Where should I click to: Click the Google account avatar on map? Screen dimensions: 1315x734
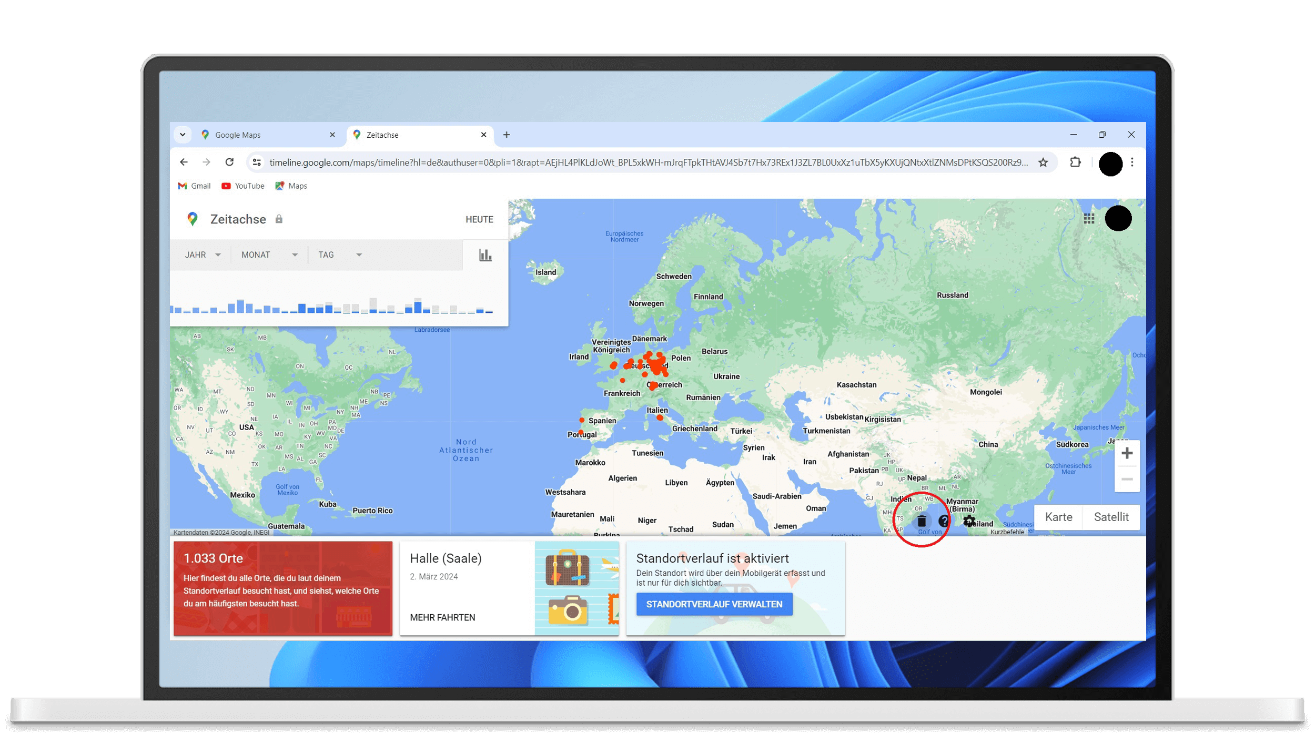(x=1118, y=219)
